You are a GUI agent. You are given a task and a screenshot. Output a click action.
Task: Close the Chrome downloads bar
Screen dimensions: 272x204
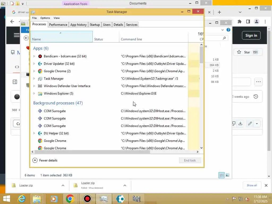[x=266, y=185]
